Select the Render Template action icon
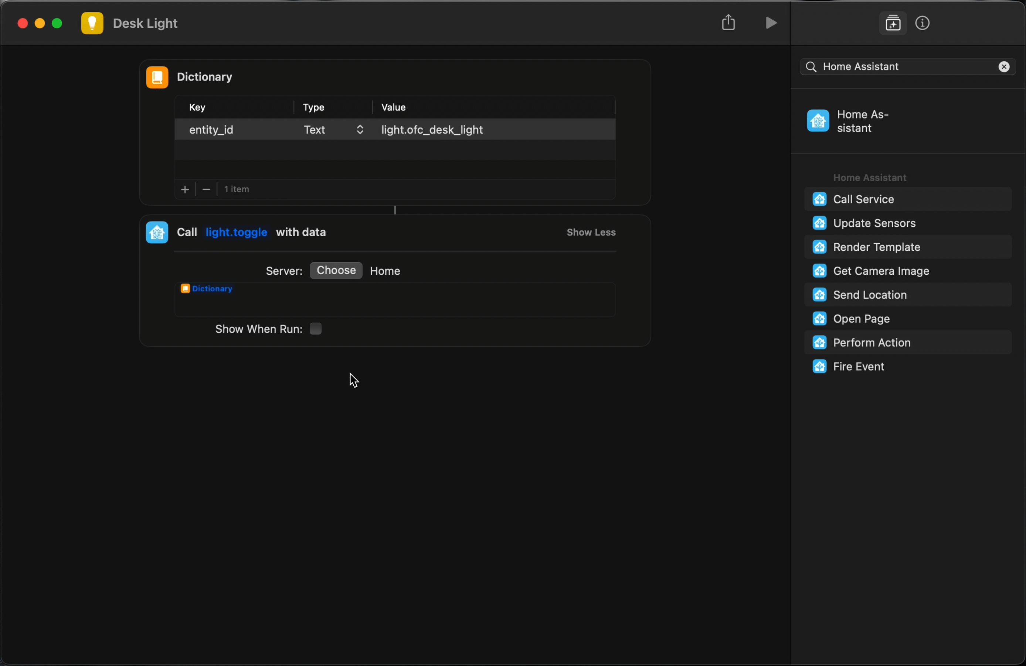Image resolution: width=1026 pixels, height=666 pixels. coord(821,247)
